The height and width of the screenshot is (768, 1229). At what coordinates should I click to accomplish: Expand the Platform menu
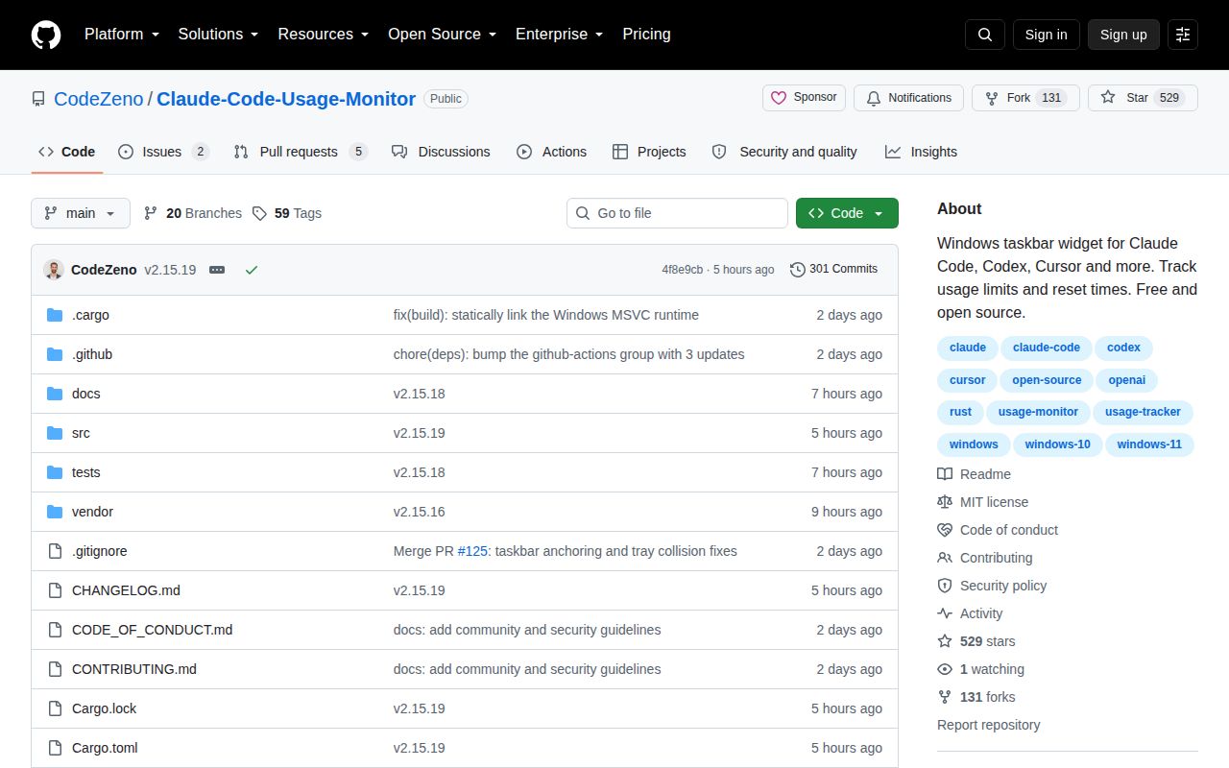[121, 35]
